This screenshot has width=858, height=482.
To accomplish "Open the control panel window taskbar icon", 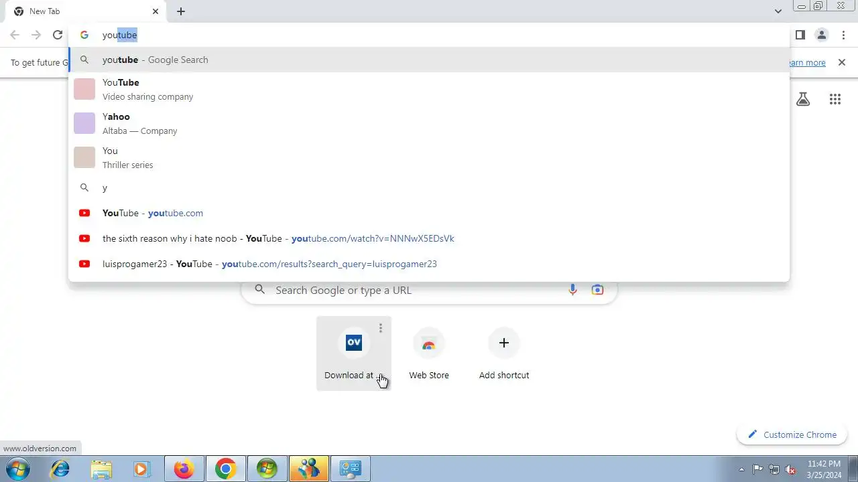I will pyautogui.click(x=350, y=469).
